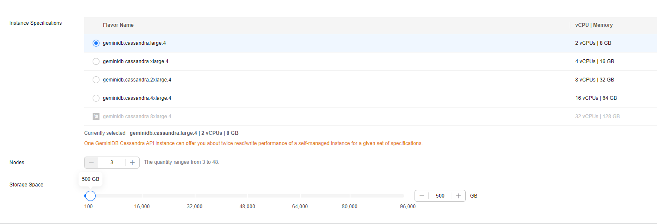Image resolution: width=657 pixels, height=224 pixels.
Task: Click the 16,000 slider scale label
Action: pyautogui.click(x=142, y=207)
